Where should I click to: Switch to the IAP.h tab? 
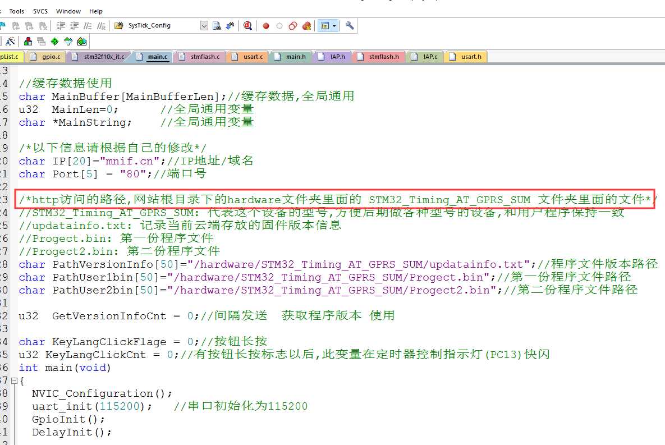pos(332,57)
